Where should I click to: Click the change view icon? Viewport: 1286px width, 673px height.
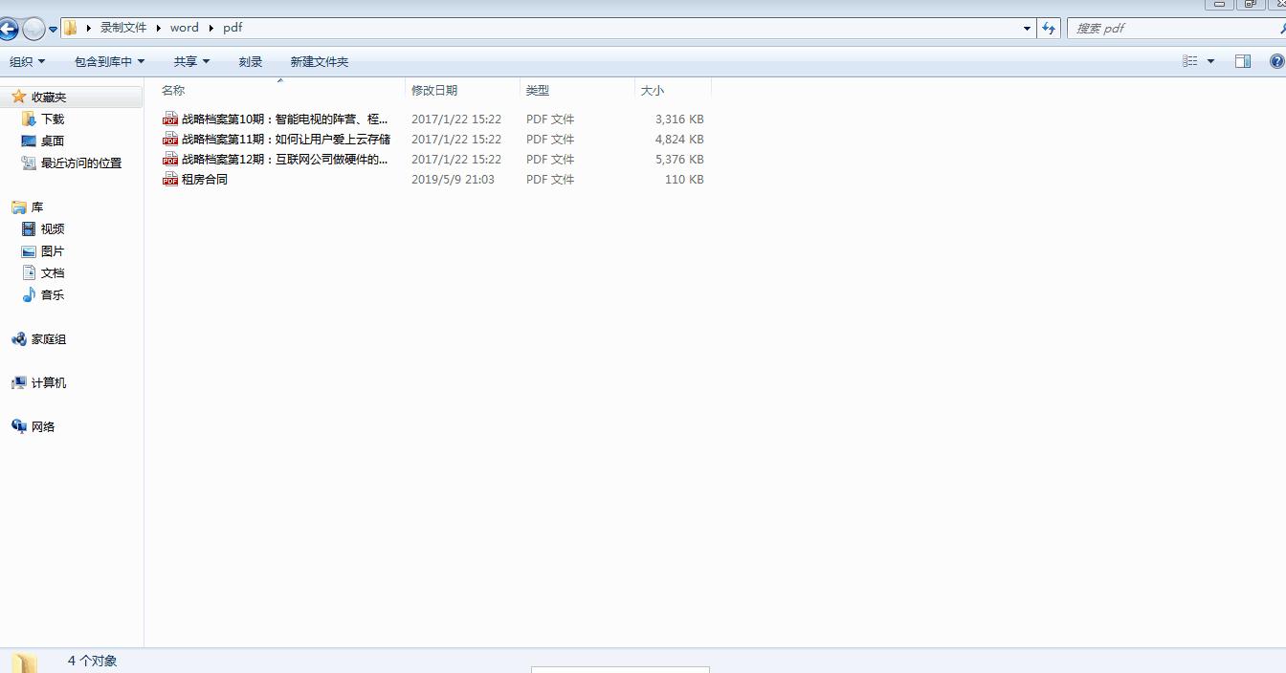point(1189,61)
